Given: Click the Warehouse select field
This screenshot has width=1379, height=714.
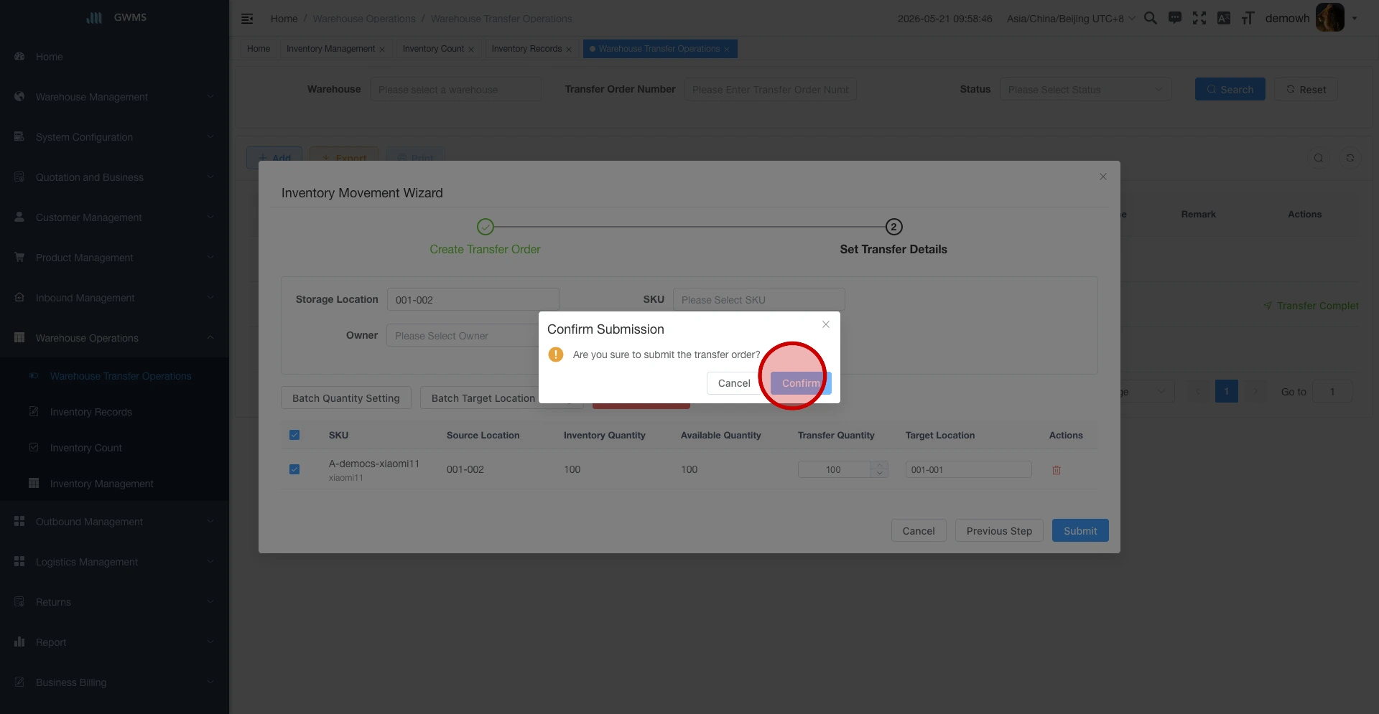Looking at the screenshot, I should (x=455, y=90).
